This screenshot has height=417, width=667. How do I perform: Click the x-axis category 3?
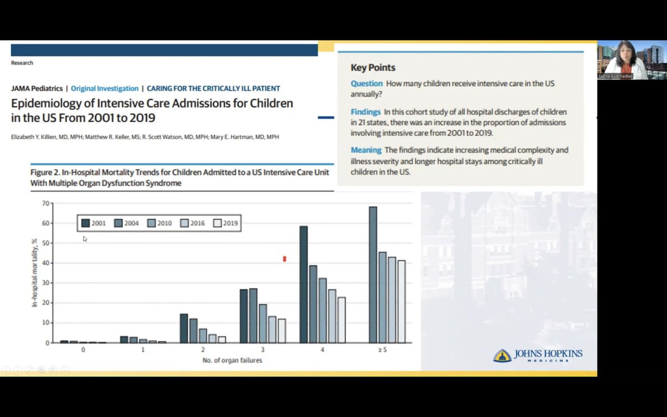tap(262, 350)
